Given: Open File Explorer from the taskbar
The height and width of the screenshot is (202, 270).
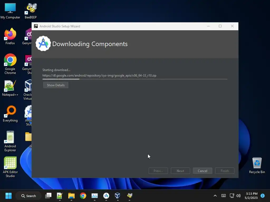Looking at the screenshot, I should coord(71,196).
